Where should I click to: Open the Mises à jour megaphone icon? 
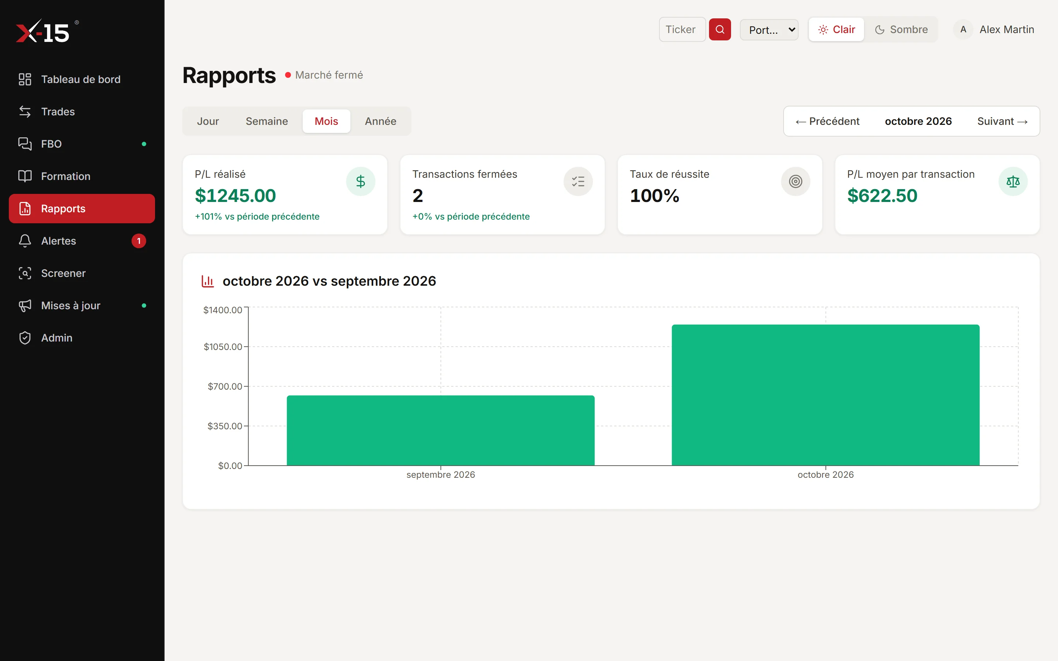(25, 306)
